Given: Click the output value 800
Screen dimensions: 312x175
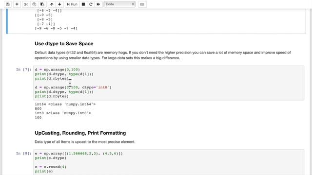Looking at the screenshot, I should 38,109.
